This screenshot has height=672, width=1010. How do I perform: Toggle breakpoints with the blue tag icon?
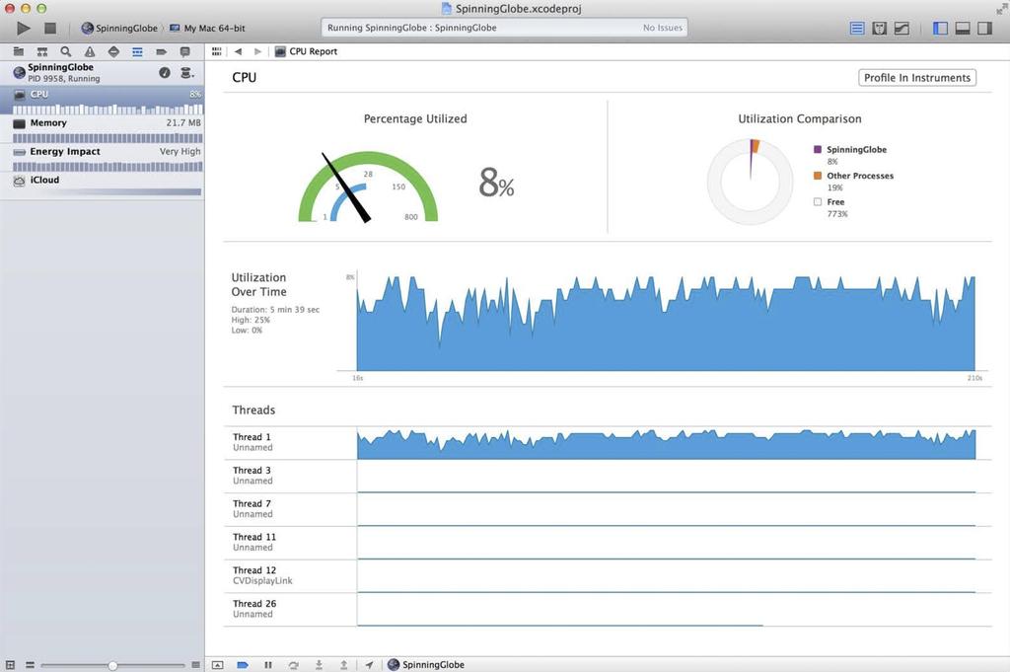click(x=243, y=665)
